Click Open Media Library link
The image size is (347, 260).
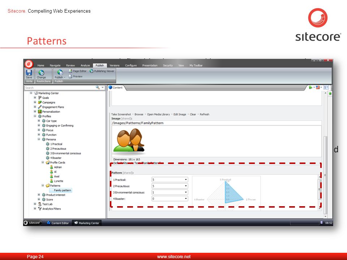pos(158,114)
